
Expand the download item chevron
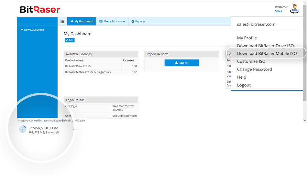tap(74, 130)
